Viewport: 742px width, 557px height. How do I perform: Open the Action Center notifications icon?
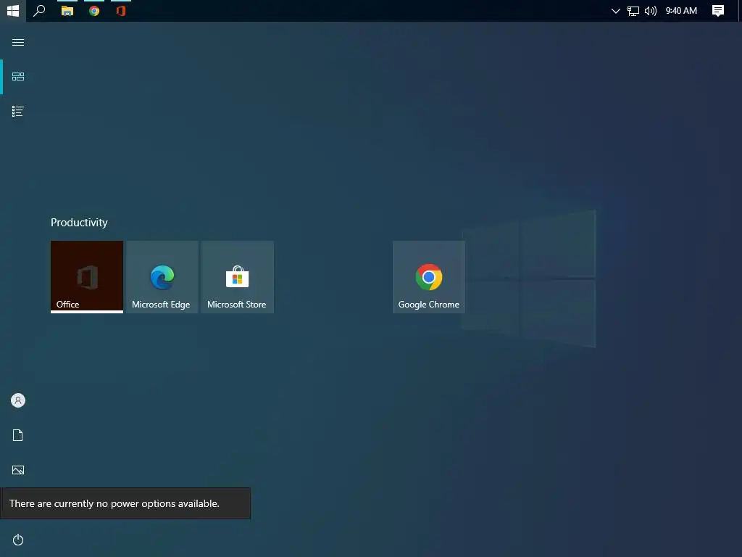718,11
